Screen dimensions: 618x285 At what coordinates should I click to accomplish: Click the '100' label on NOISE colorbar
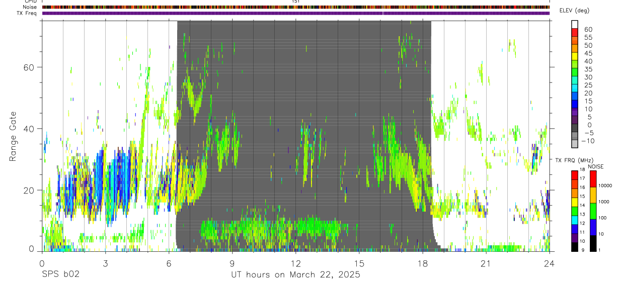(x=603, y=218)
